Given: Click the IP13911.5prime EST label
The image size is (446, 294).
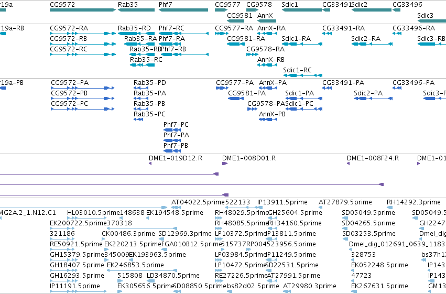Looking at the screenshot, I should (x=282, y=202).
